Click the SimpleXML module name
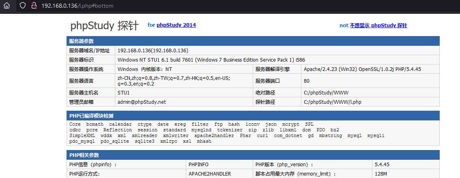Screen dimensions: 460x178 [82, 135]
